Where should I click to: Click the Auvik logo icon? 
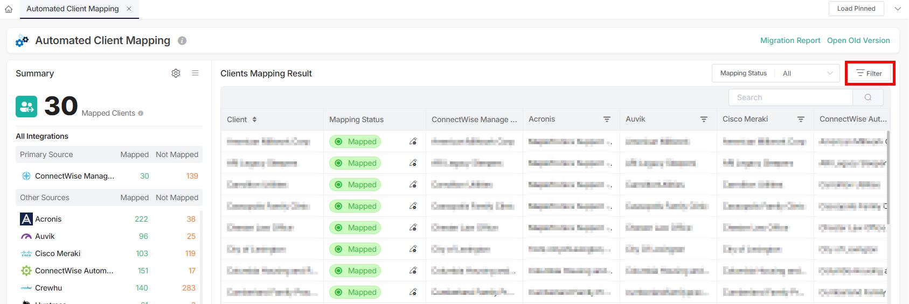(x=26, y=236)
